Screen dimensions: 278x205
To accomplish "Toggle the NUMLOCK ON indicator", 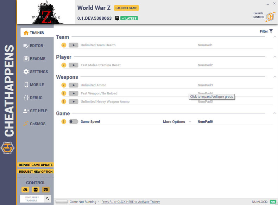I will (273, 201).
